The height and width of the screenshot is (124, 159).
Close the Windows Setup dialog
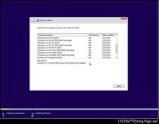click(124, 19)
